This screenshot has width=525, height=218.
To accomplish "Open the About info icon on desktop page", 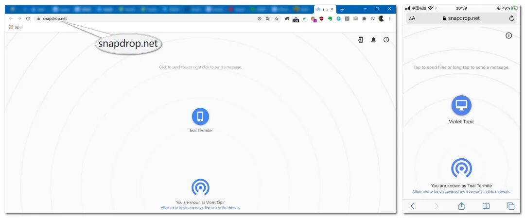I will 386,40.
